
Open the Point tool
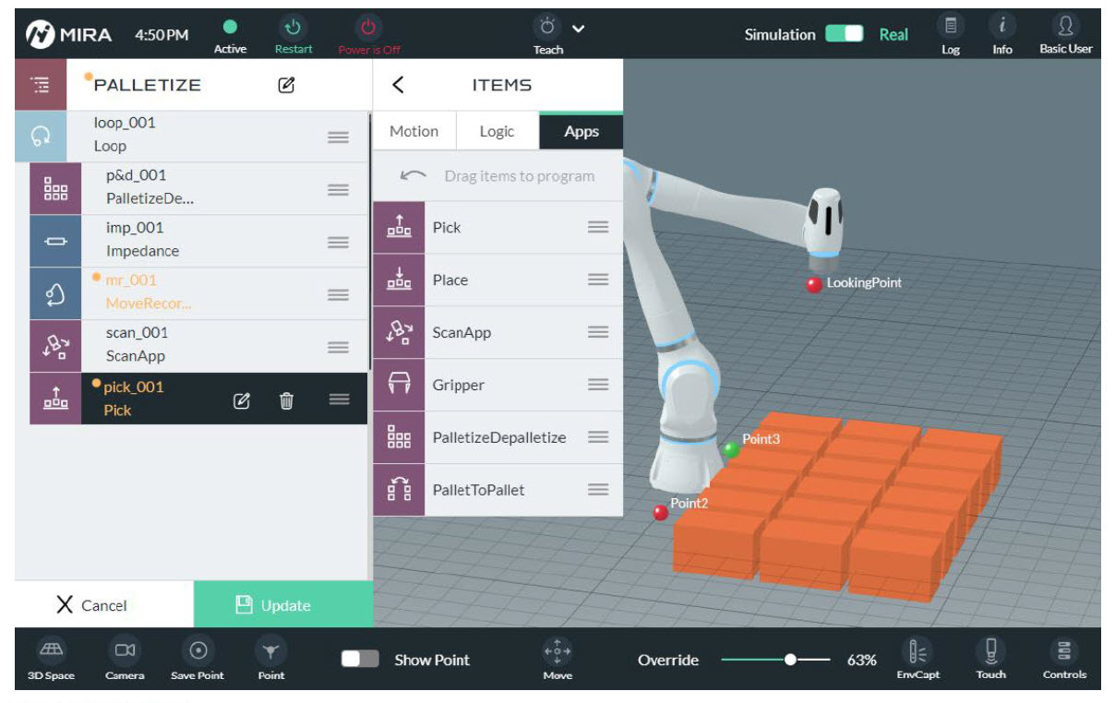[270, 659]
